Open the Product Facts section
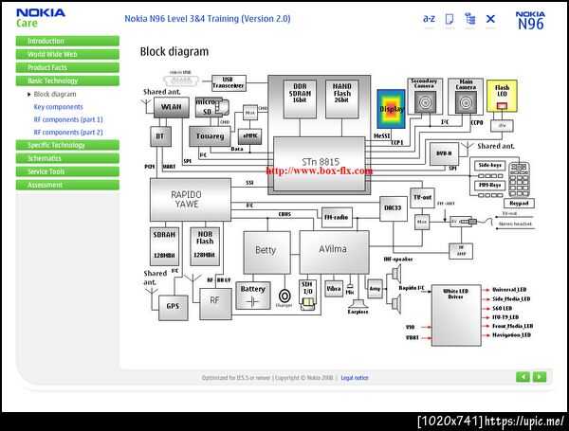Viewport: 569px width, 431px height. click(x=67, y=67)
